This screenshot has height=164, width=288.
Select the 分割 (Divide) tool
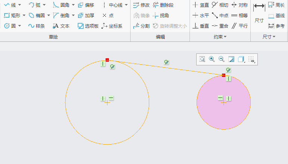tap(141, 26)
